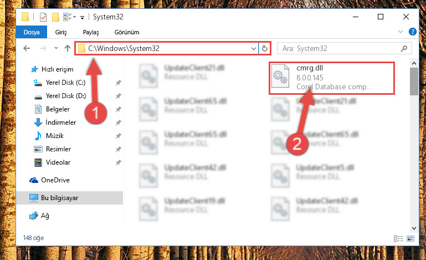Select the cmrg.dll file
The height and width of the screenshot is (260, 426).
coord(332,78)
